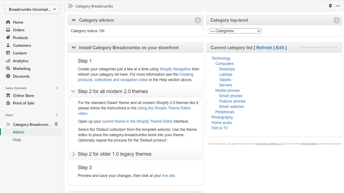Open the more options ellipsis menu
Viewport: 344px width, 193px height.
tap(338, 6)
